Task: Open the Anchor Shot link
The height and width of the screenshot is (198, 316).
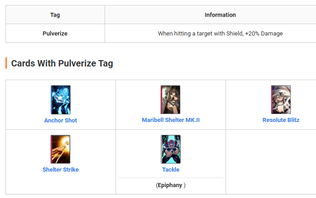Action: [60, 121]
